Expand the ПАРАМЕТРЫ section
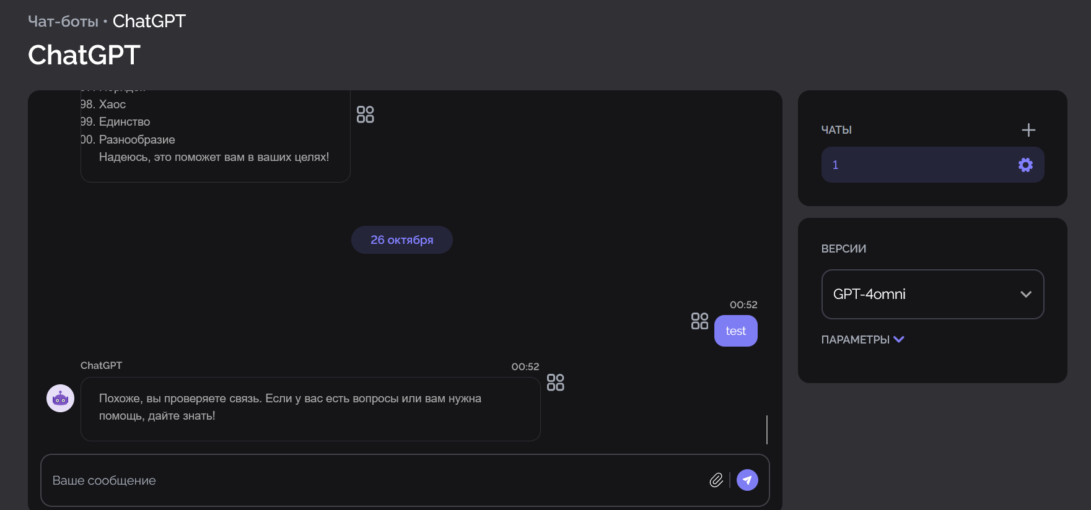Viewport: 1091px width, 510px height. pos(862,339)
